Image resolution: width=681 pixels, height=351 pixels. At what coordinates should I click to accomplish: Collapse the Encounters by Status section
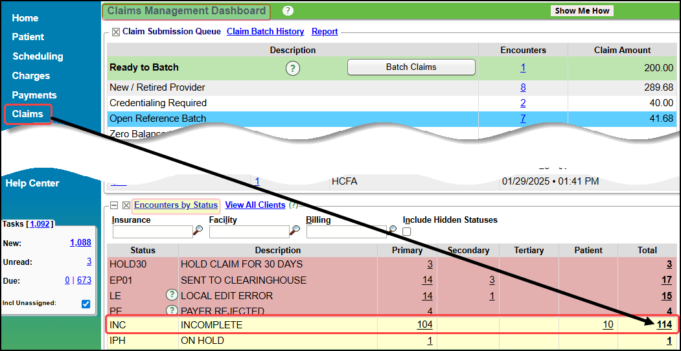pyautogui.click(x=114, y=205)
